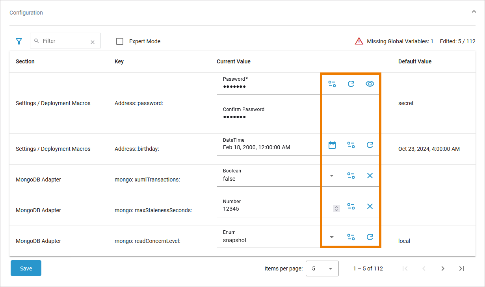
Task: Click the filter funnel icon
Action: coord(19,41)
